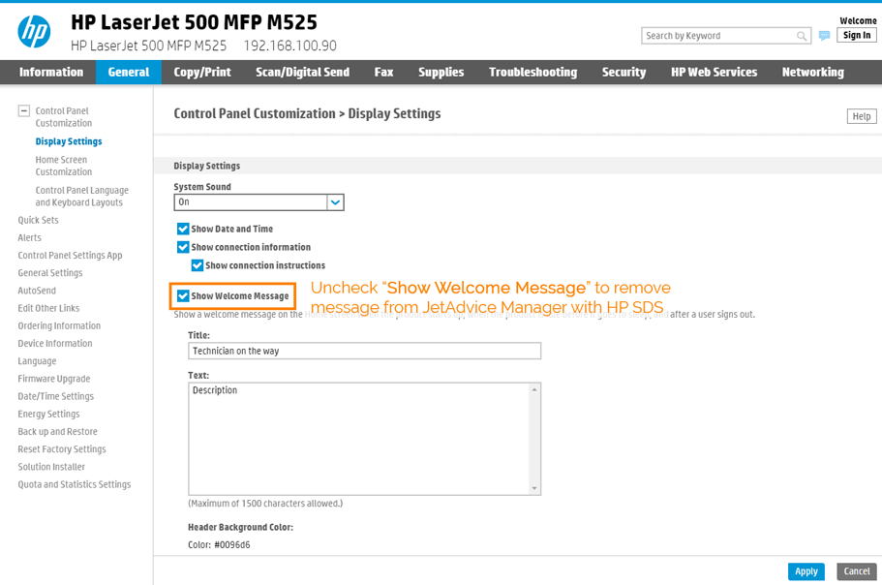Uncheck Show Welcome Message checkbox

click(183, 296)
